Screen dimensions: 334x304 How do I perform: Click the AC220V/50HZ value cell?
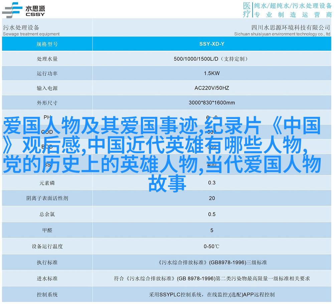212,88
